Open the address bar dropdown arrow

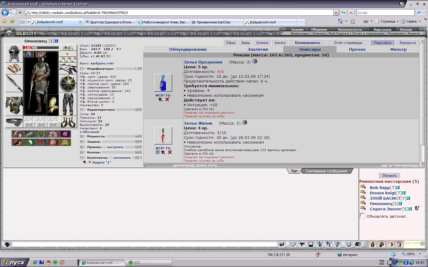tap(336, 13)
